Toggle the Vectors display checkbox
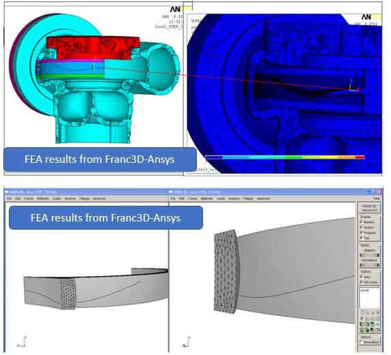This screenshot has height=355, width=391. tap(361, 228)
